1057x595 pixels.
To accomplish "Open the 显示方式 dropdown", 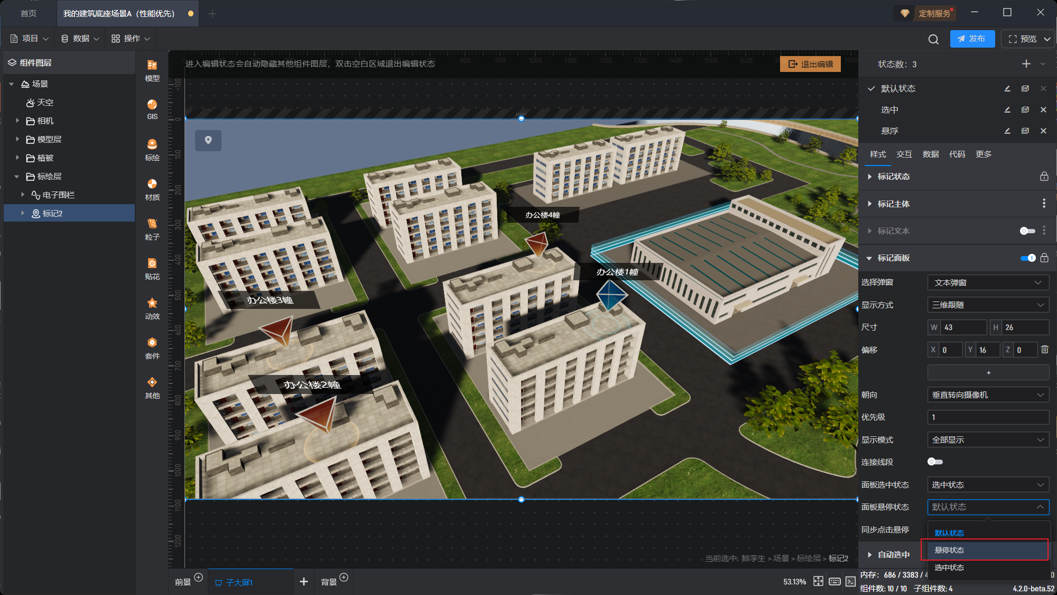I will pyautogui.click(x=988, y=305).
